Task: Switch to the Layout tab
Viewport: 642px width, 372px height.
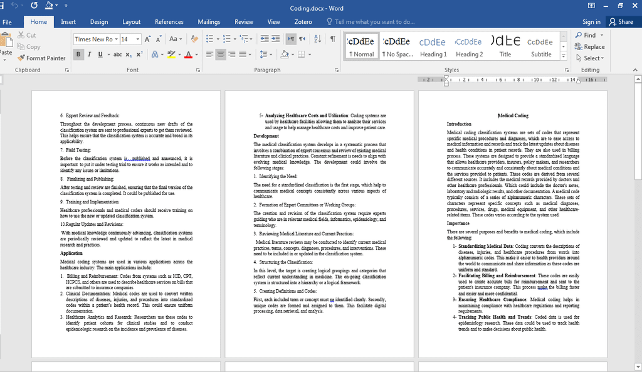Action: 132,22
